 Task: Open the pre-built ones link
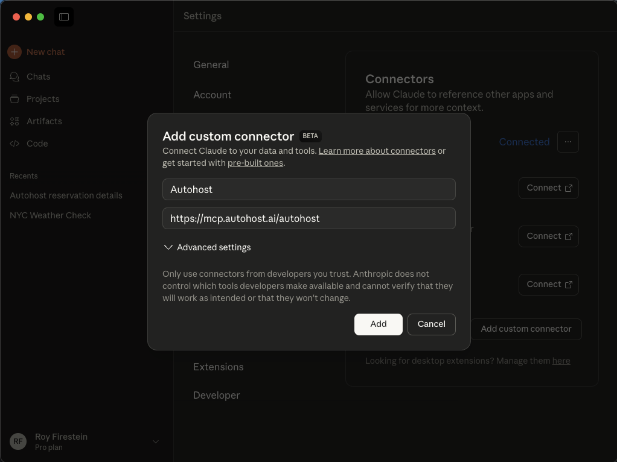tap(255, 163)
